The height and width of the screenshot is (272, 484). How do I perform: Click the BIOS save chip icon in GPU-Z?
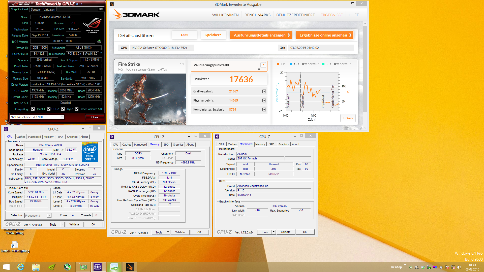99,41
